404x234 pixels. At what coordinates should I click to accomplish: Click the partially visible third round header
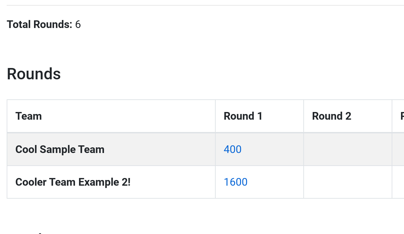[x=401, y=116]
